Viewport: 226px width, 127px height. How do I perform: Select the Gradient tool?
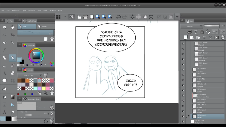click(x=12, y=97)
